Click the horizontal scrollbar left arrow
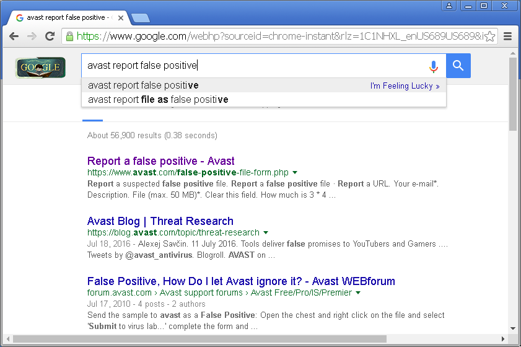 (8, 339)
